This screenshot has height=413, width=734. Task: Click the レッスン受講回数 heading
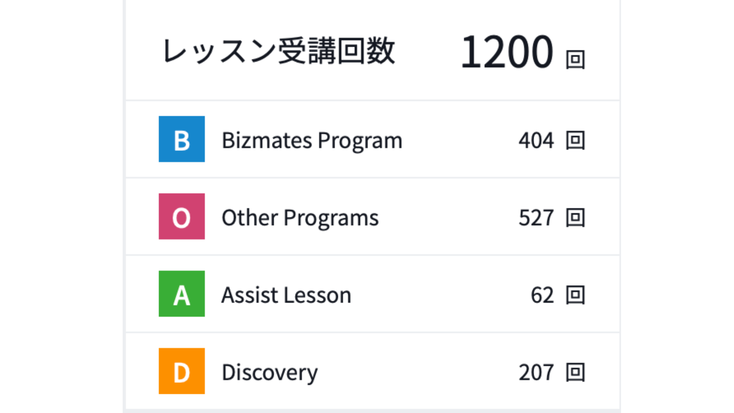coord(279,51)
